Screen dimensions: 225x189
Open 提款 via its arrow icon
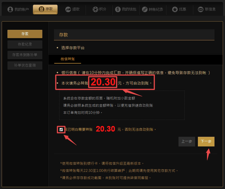point(68,9)
